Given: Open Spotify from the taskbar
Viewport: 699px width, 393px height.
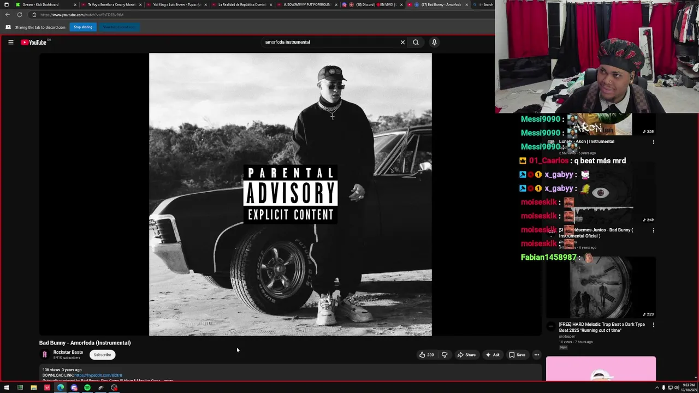Looking at the screenshot, I should pyautogui.click(x=87, y=388).
